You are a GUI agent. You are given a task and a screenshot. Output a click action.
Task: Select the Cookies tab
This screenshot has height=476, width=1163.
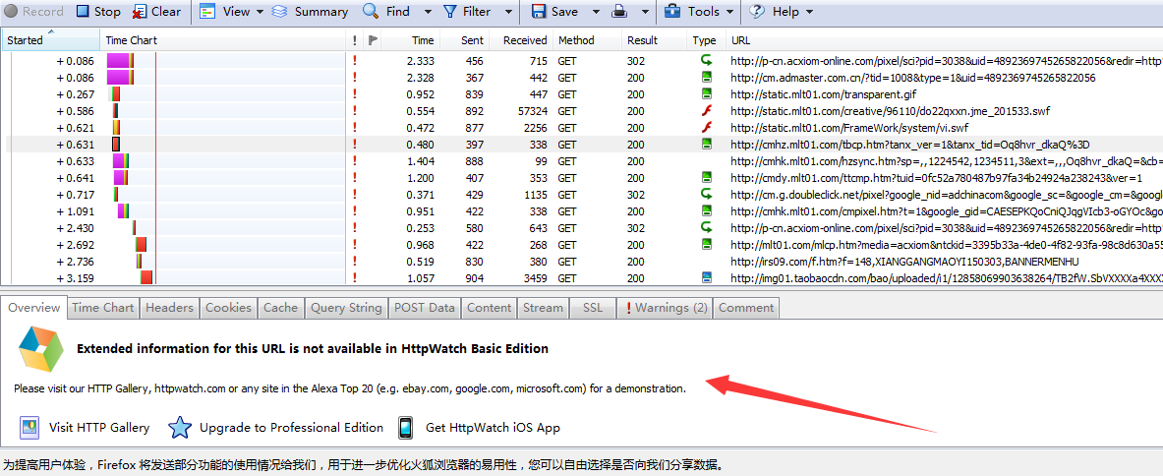click(x=228, y=308)
